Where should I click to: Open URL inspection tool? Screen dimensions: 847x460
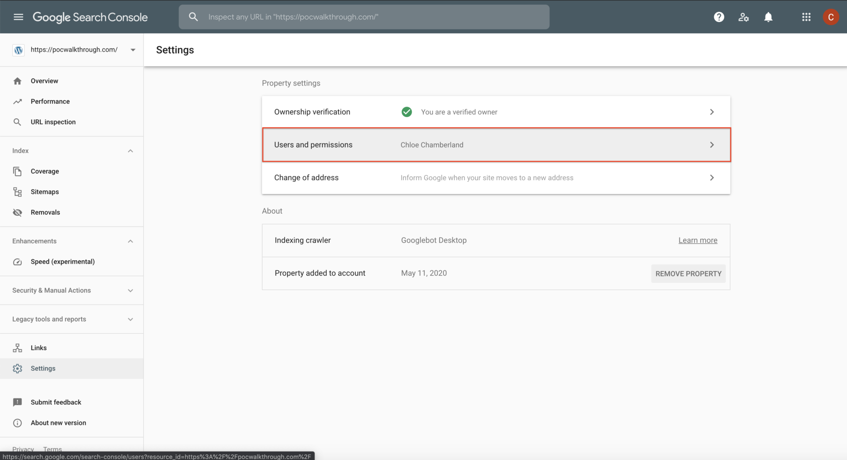pos(17,122)
